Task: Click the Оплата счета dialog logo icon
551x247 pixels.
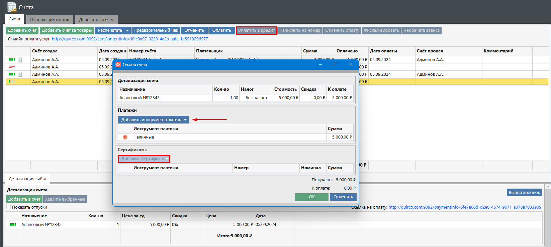Action: pos(118,65)
